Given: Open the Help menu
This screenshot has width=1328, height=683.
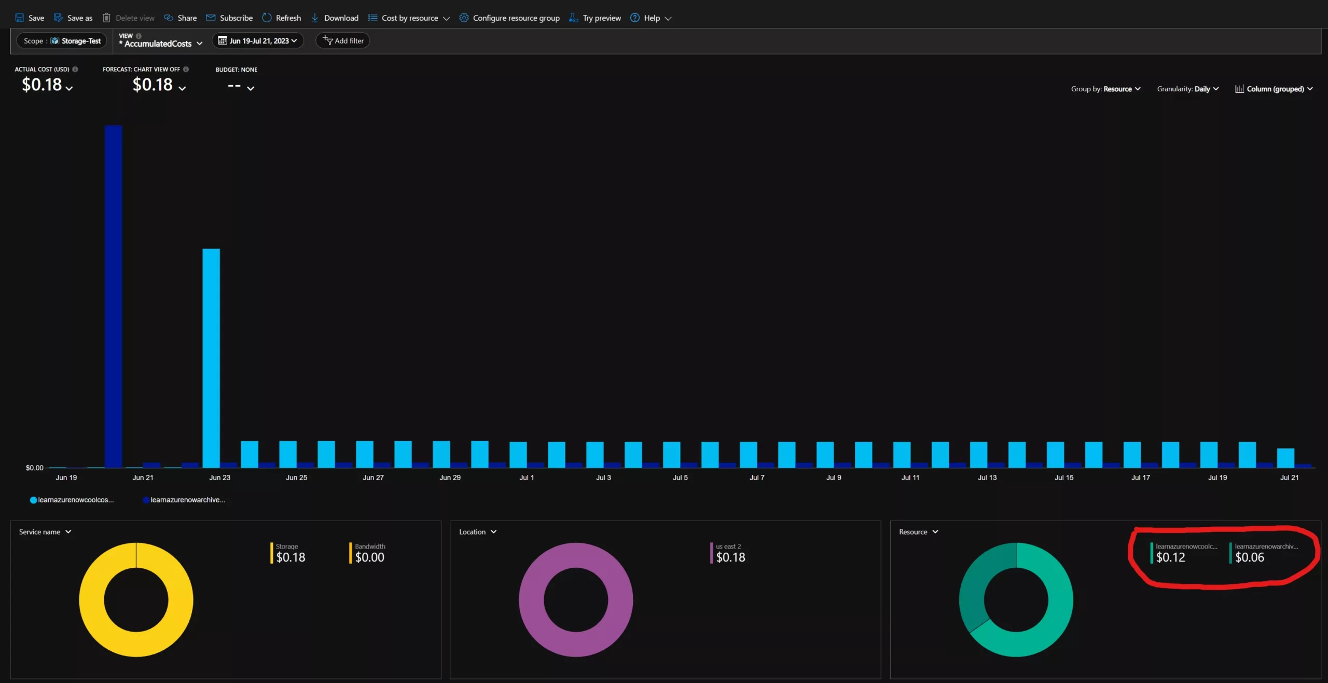Looking at the screenshot, I should (651, 18).
